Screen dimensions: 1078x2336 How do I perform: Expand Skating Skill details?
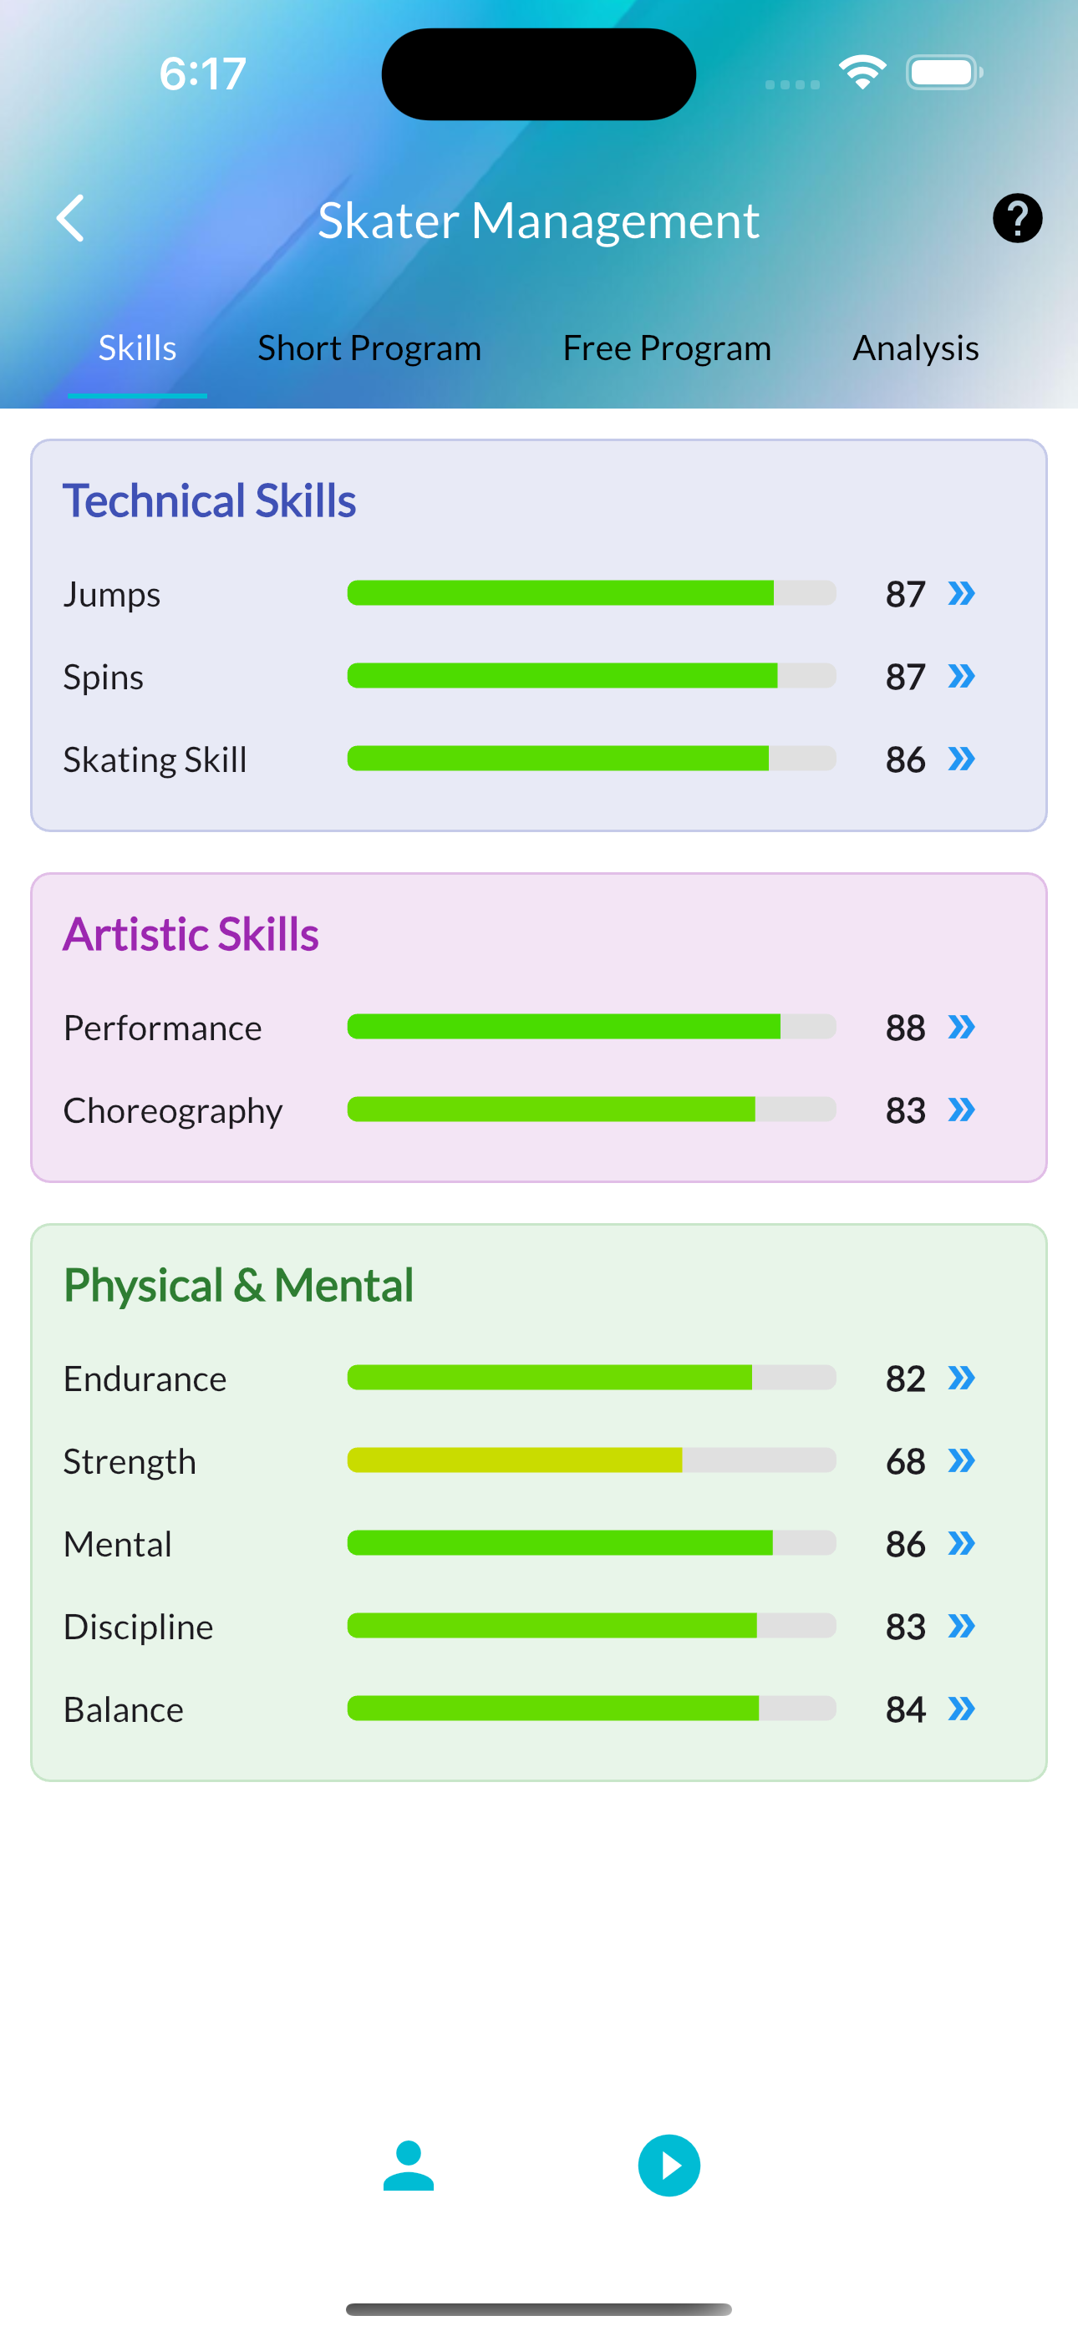pyautogui.click(x=963, y=759)
